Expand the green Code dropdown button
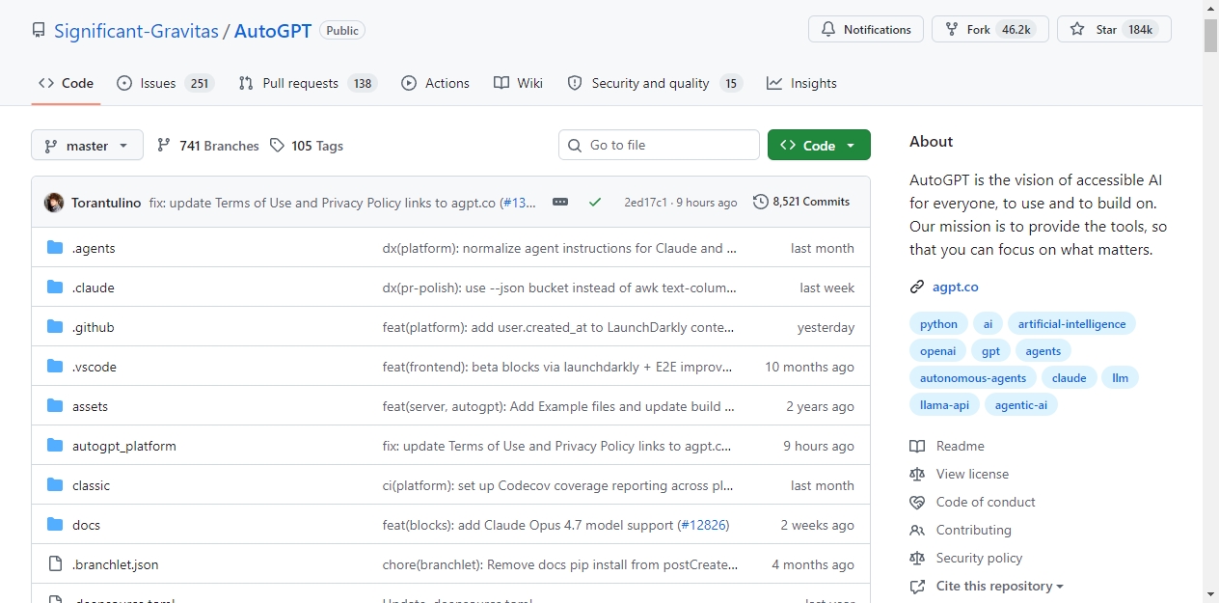This screenshot has width=1219, height=603. (x=819, y=145)
